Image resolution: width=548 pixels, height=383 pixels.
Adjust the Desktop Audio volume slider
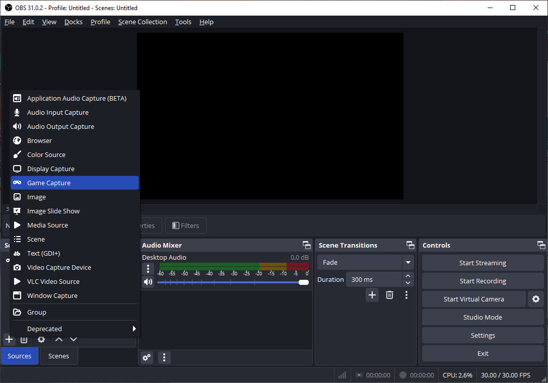[233, 282]
